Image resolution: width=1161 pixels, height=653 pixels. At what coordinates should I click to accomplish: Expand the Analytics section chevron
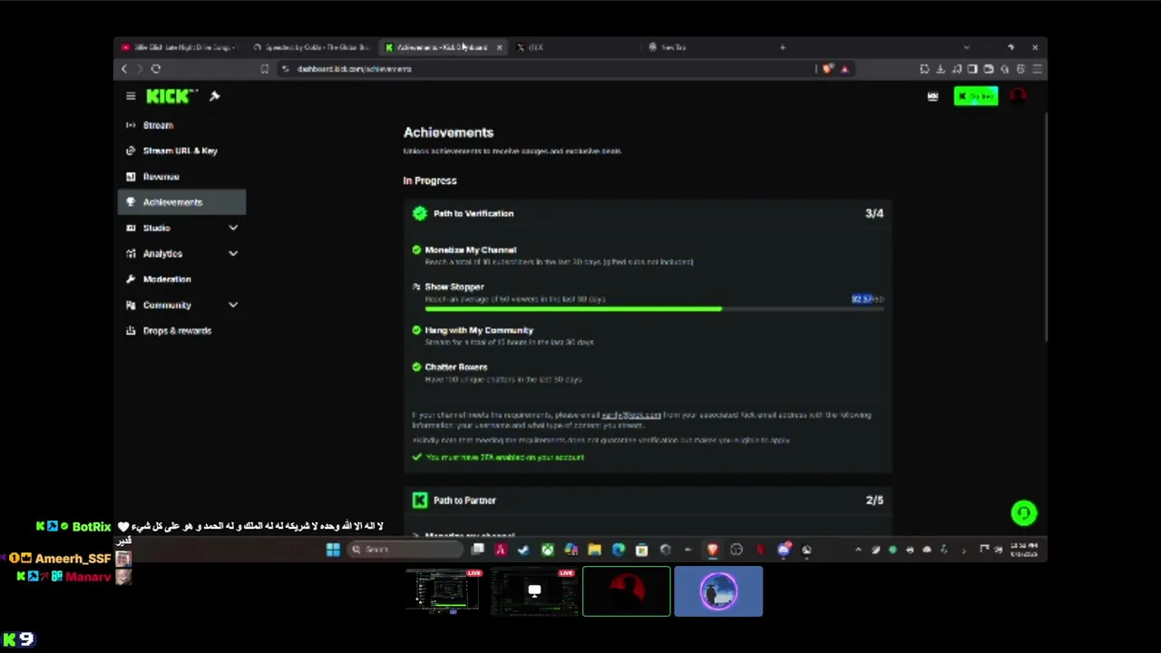pos(233,254)
